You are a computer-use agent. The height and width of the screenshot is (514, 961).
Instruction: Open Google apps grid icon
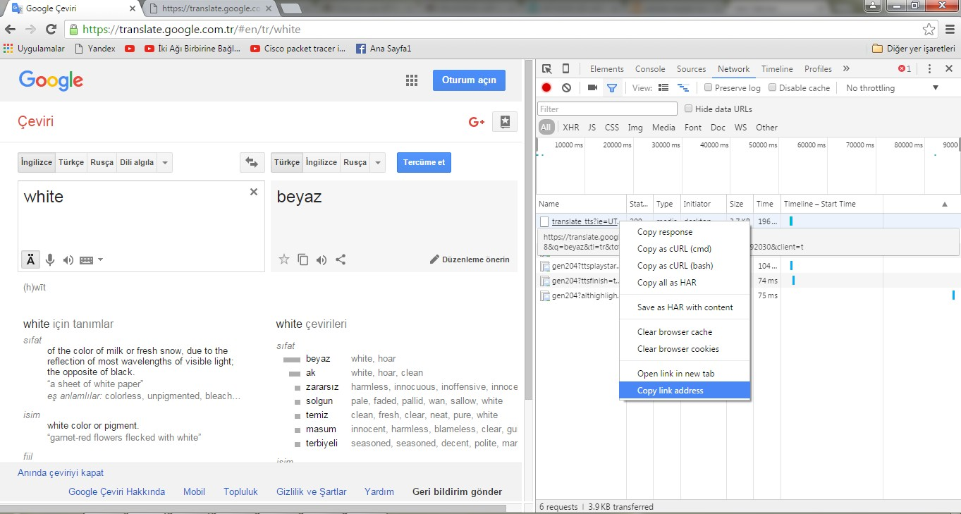(x=412, y=80)
